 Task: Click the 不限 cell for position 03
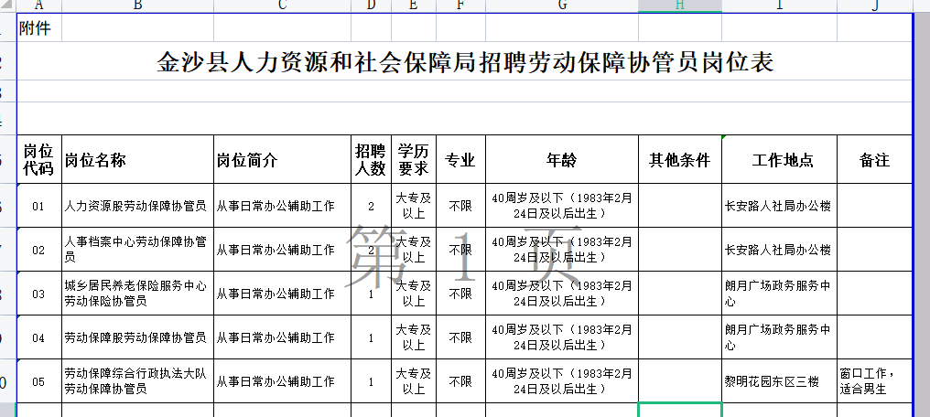460,294
